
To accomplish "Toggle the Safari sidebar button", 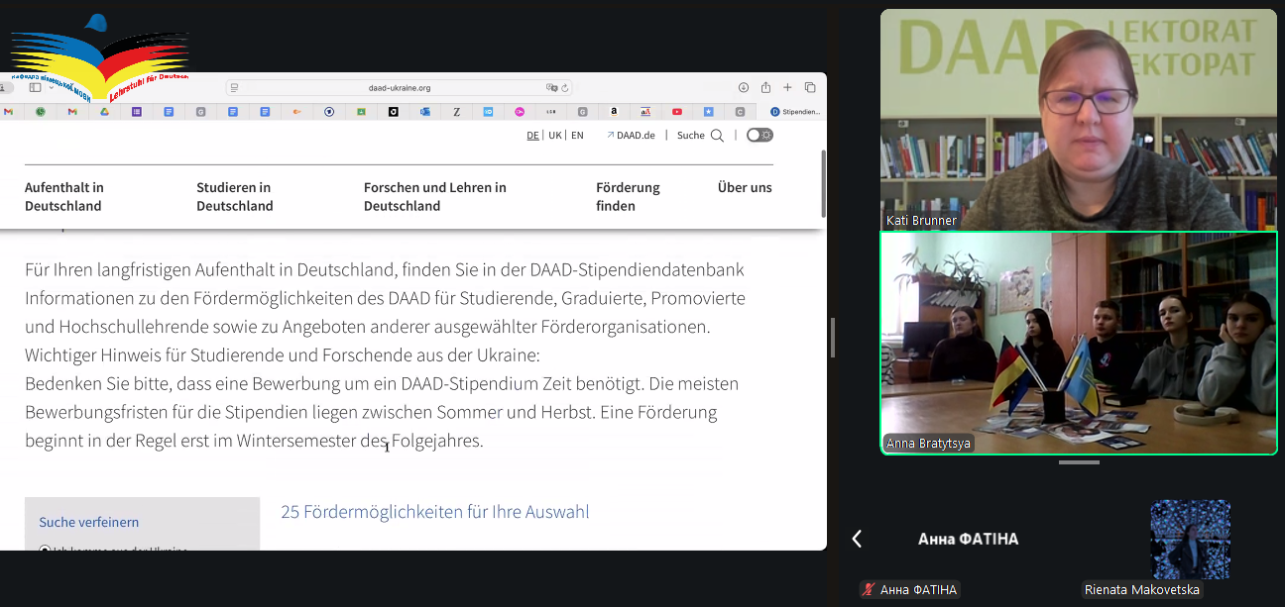I will pos(36,87).
